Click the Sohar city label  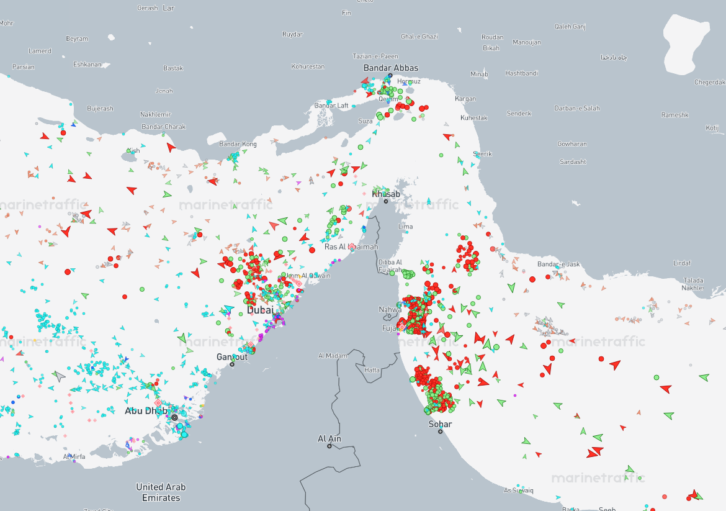[x=440, y=424]
